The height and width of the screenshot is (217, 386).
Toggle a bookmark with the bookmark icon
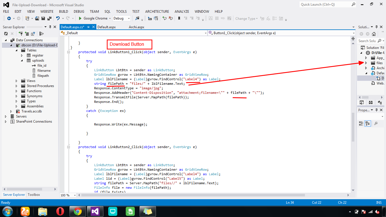tap(179, 18)
